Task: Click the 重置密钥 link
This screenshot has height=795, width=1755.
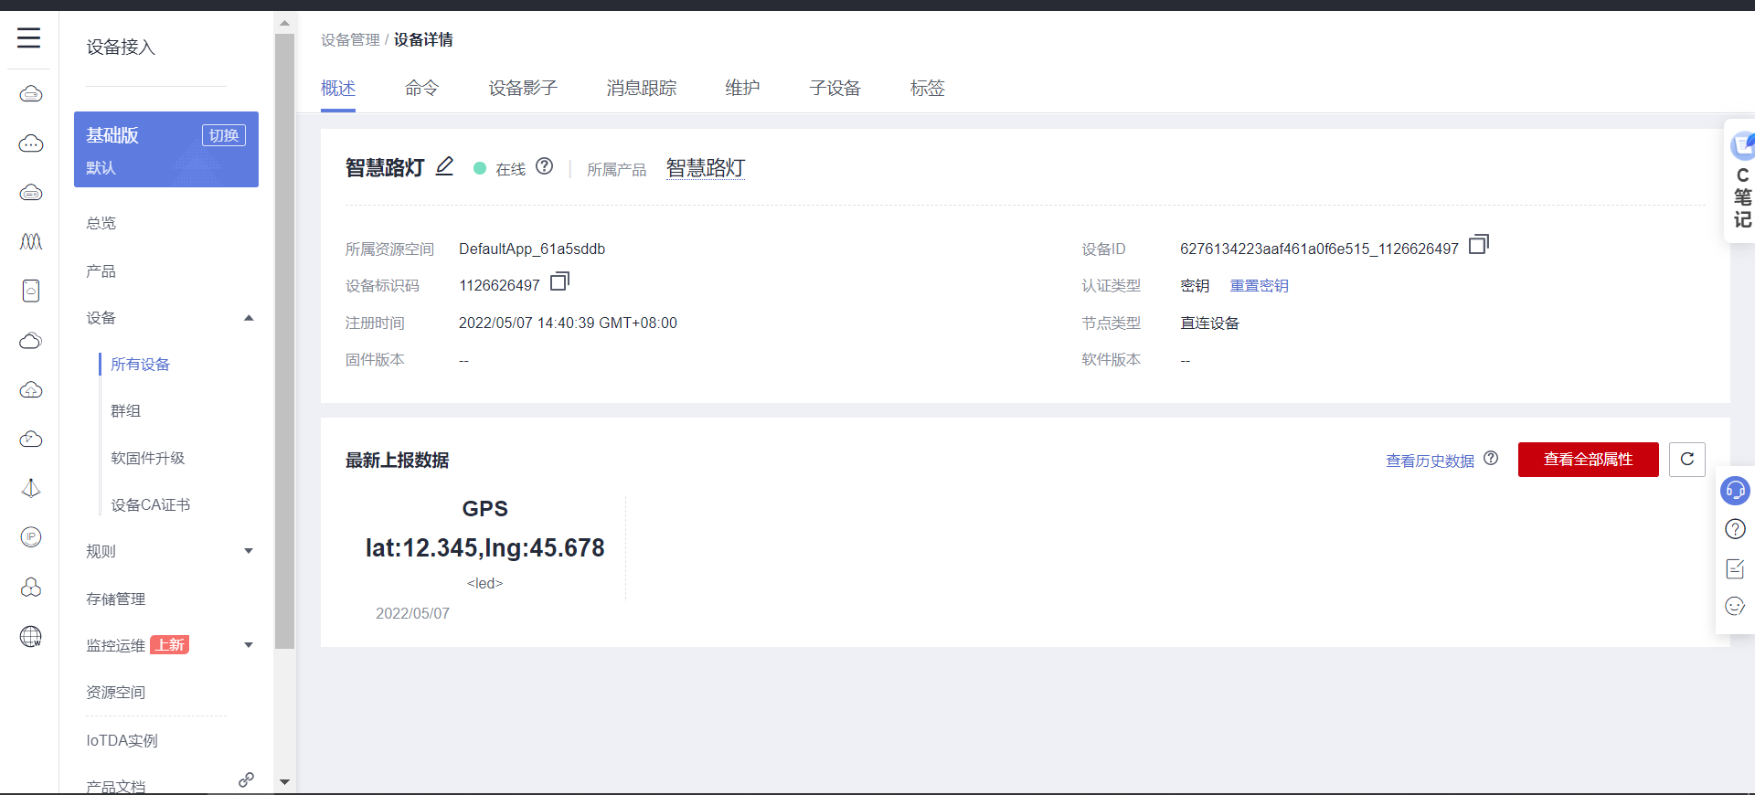Action: pyautogui.click(x=1260, y=286)
